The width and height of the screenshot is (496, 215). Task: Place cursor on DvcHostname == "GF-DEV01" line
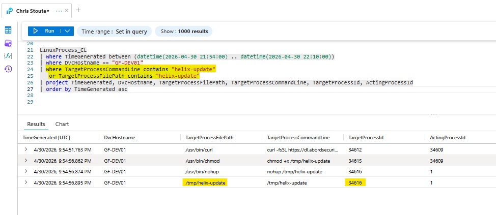[92, 63]
